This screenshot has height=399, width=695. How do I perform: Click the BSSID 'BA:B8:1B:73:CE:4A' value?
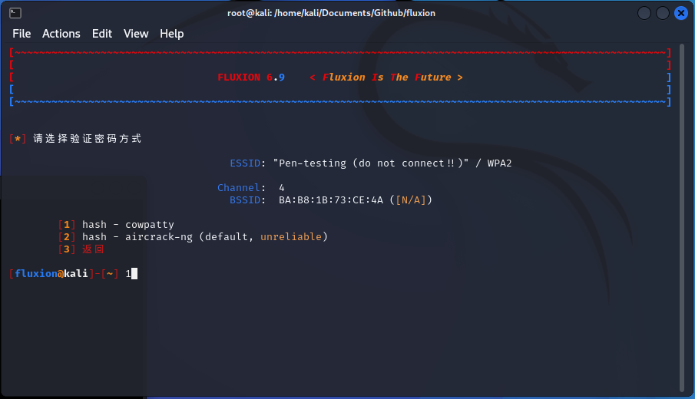(x=331, y=200)
